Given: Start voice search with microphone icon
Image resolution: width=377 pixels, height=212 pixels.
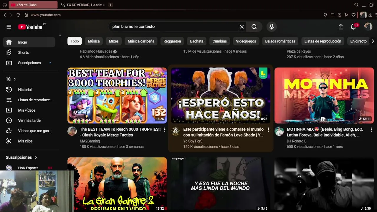Looking at the screenshot, I should coord(272,27).
